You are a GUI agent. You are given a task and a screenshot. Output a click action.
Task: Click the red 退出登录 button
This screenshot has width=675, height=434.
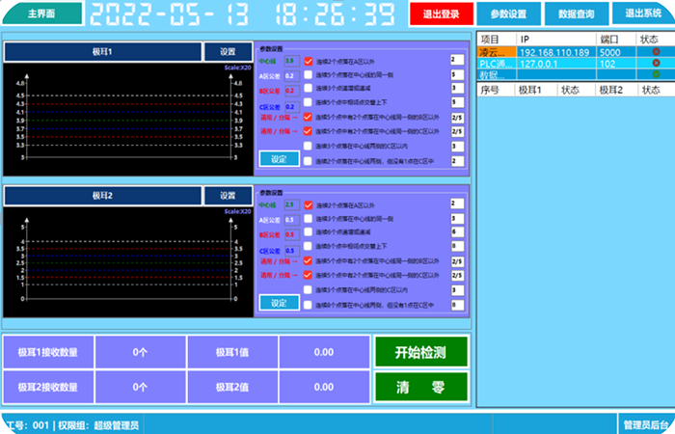[x=441, y=14]
